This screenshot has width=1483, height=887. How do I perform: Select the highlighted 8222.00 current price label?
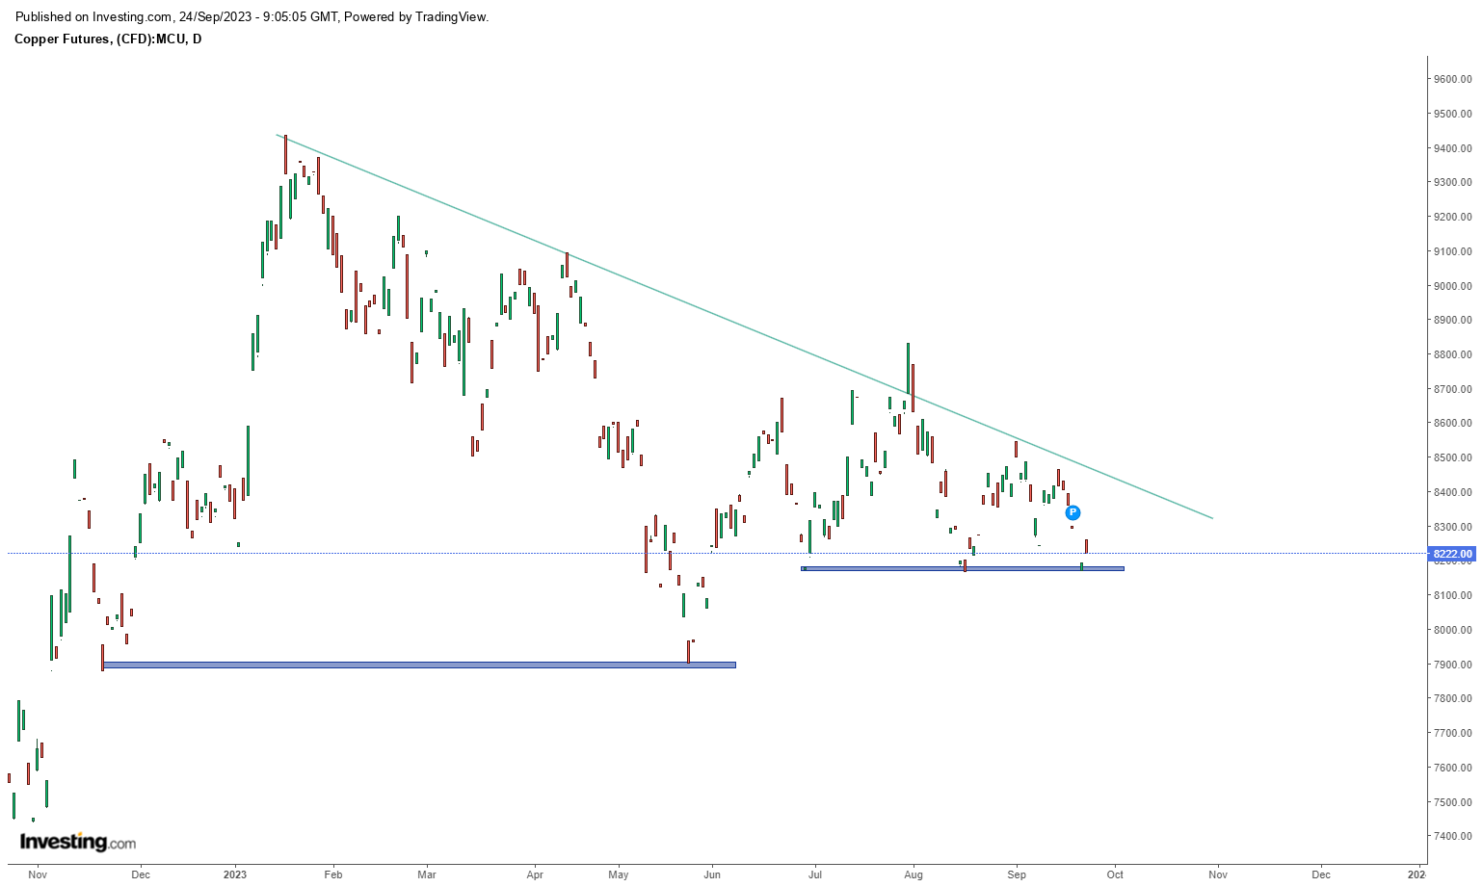[x=1452, y=554]
